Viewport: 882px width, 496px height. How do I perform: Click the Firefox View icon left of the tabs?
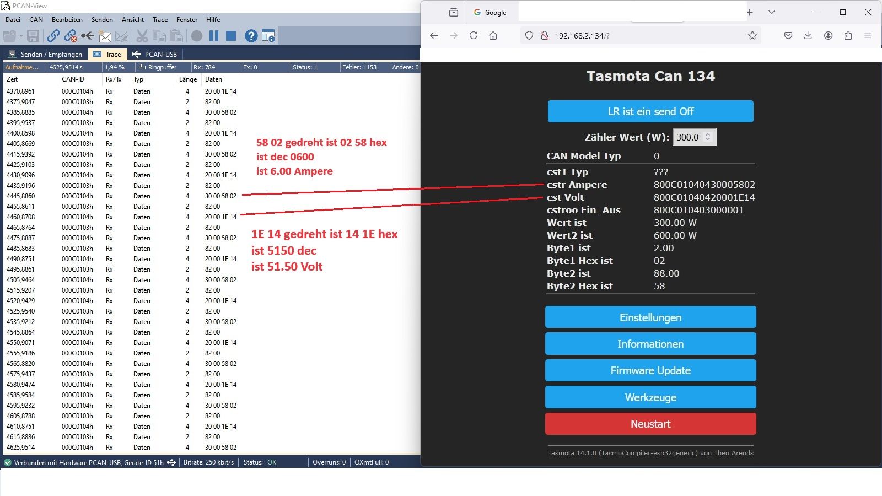(454, 12)
